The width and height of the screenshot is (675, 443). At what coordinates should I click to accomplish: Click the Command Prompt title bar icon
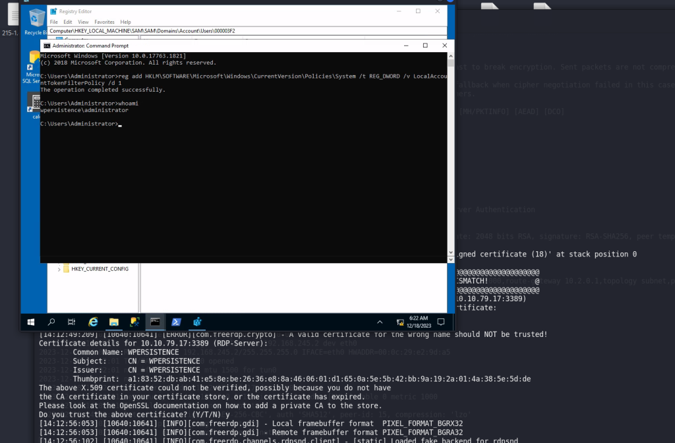47,45
